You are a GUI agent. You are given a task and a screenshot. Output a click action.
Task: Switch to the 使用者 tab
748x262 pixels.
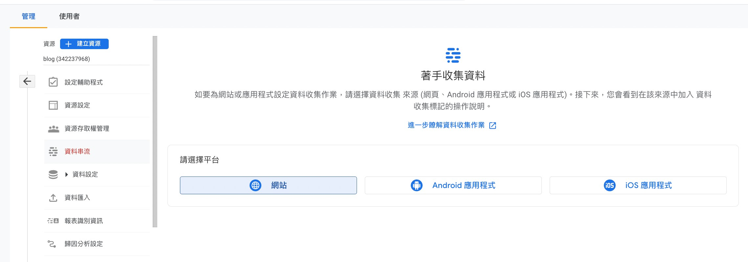click(69, 16)
